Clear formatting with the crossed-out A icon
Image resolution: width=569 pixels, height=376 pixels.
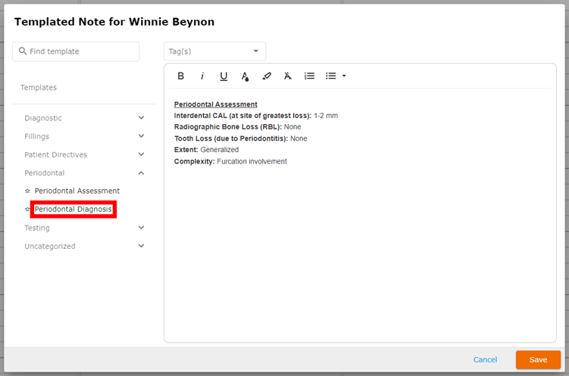[288, 76]
